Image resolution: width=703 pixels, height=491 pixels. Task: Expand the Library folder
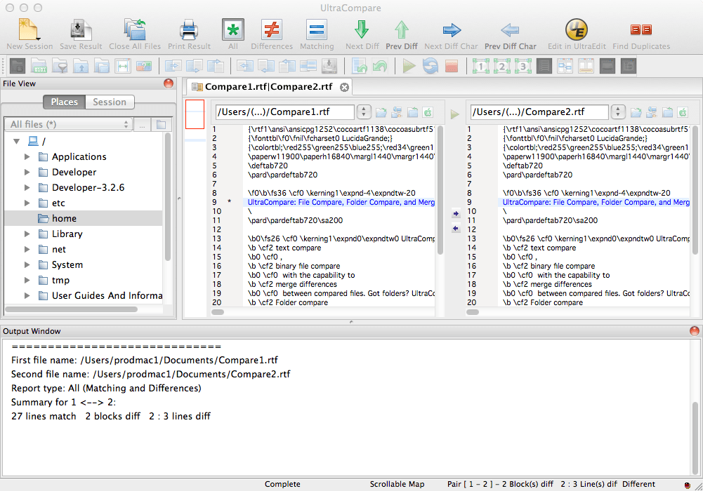click(x=27, y=234)
